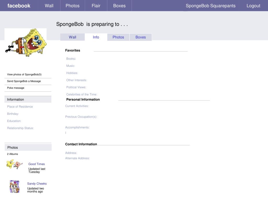Click Updated two months ago text

point(36,190)
